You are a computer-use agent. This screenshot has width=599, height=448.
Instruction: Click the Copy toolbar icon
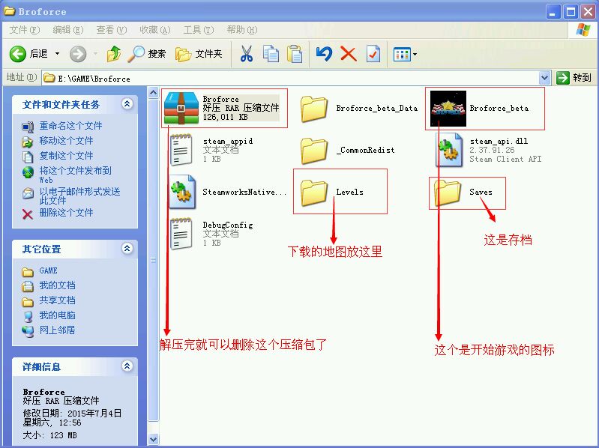271,54
